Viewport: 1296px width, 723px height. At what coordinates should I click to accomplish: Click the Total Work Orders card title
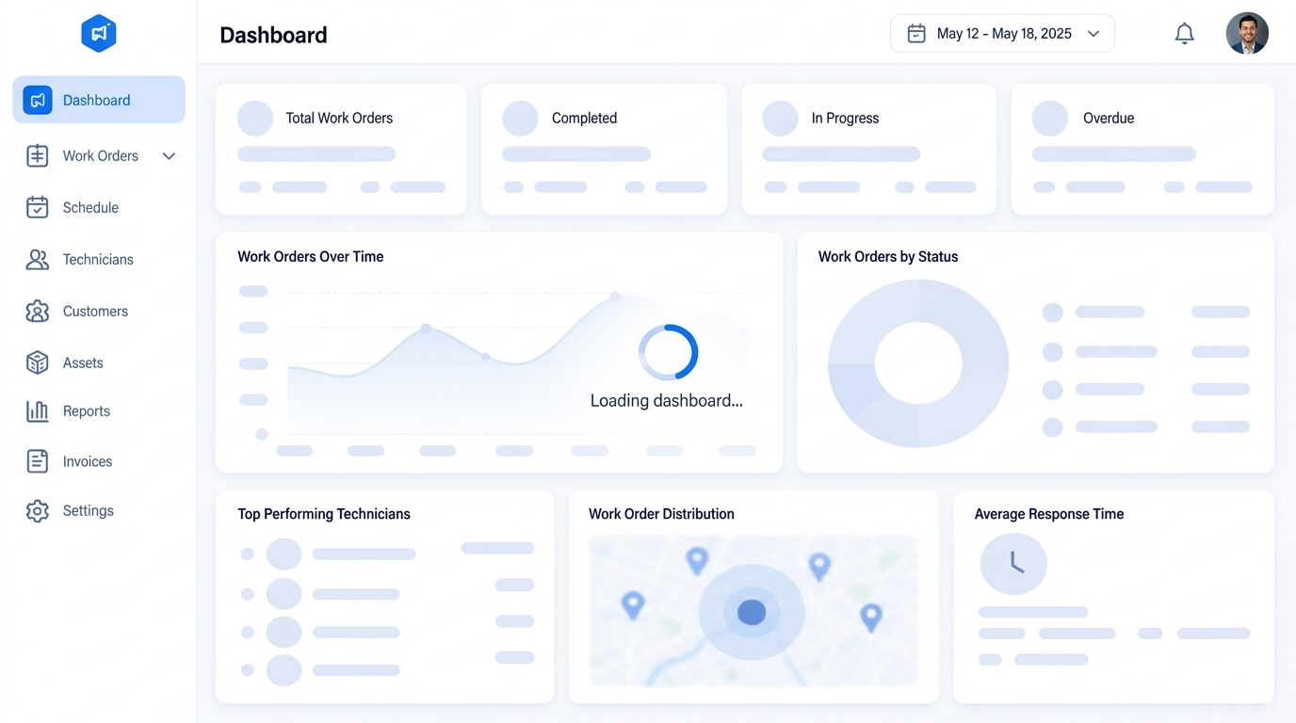tap(339, 119)
